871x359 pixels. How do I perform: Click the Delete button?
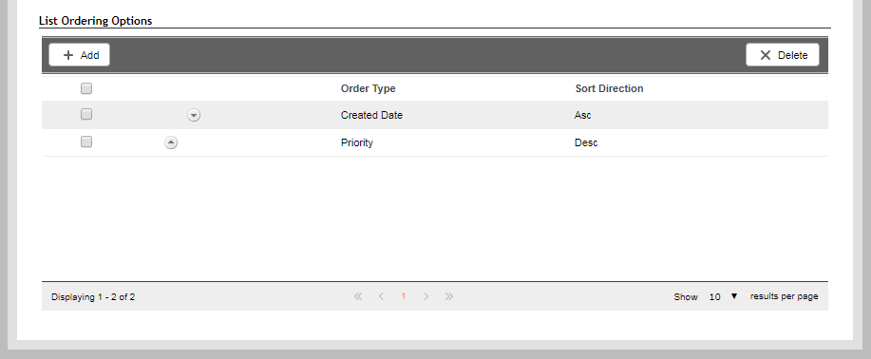[782, 55]
